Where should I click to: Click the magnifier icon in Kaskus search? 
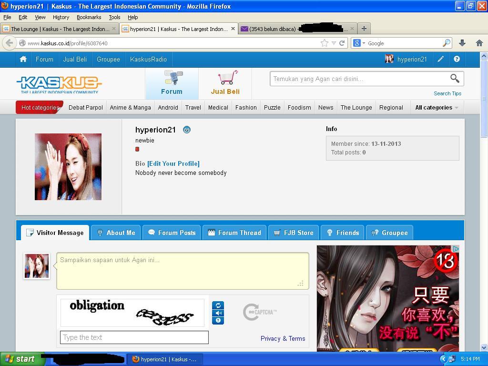(455, 79)
